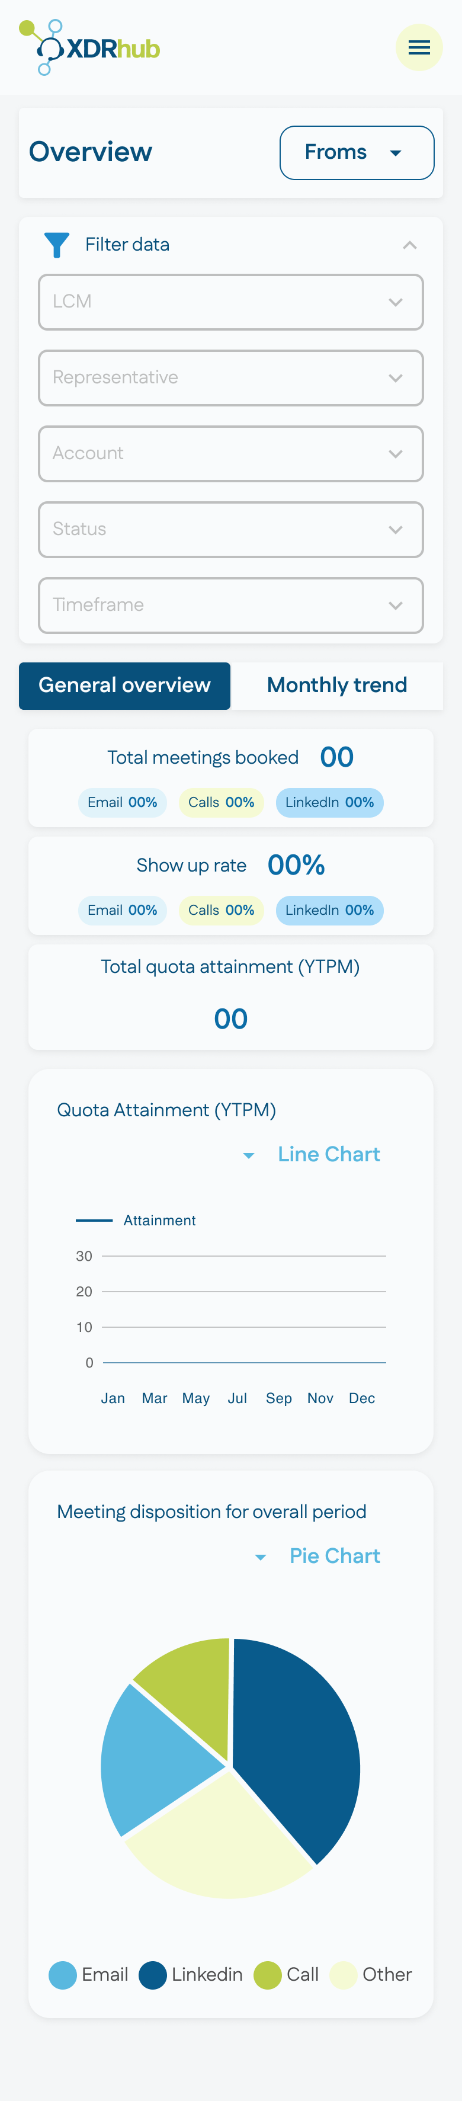Click Email badge under Total meetings booked
The width and height of the screenshot is (462, 2101).
point(122,803)
